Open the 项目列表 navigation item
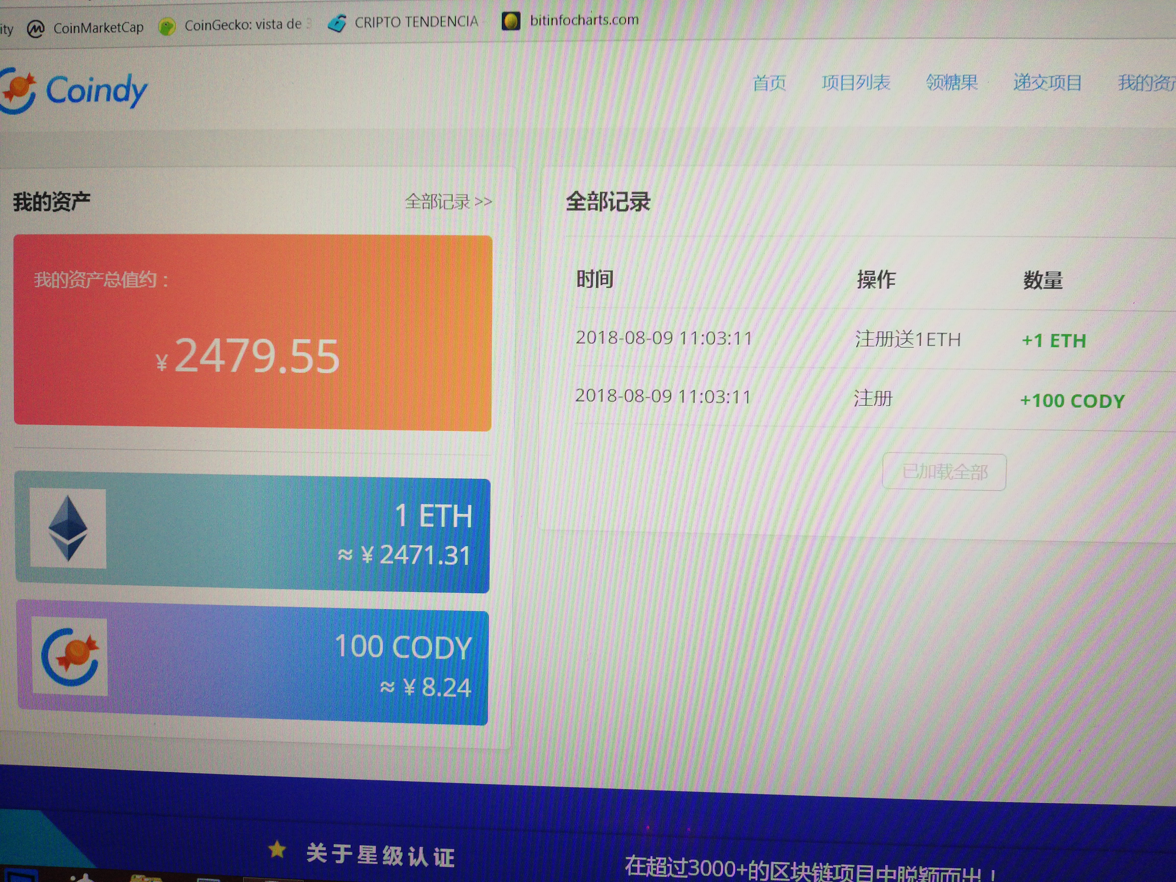 point(855,82)
